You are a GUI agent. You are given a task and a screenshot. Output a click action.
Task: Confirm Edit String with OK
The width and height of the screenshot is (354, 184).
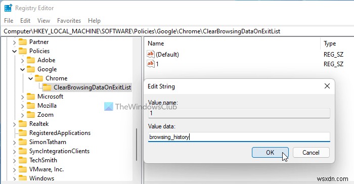pos(270,152)
